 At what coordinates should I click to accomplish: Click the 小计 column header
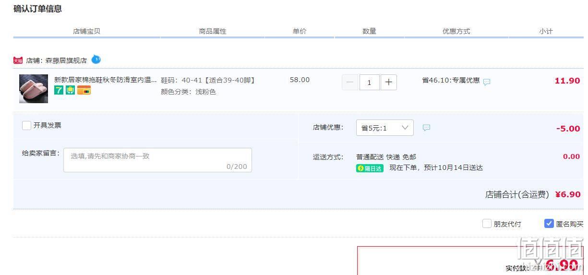546,31
